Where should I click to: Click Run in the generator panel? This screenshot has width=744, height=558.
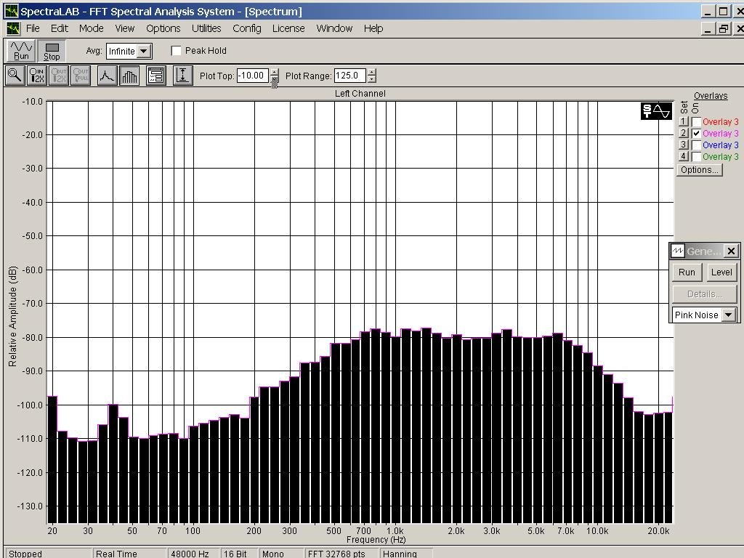tap(687, 272)
